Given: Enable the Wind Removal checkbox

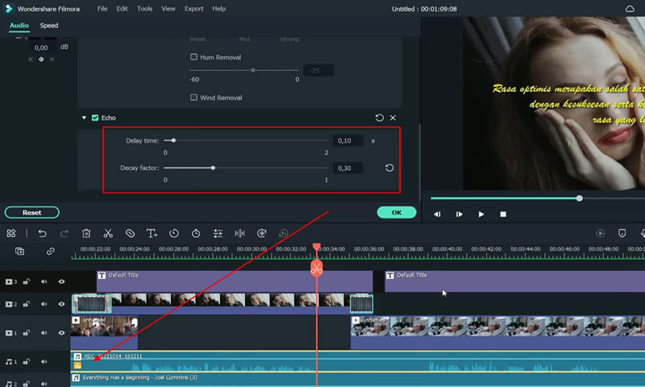Looking at the screenshot, I should (193, 98).
